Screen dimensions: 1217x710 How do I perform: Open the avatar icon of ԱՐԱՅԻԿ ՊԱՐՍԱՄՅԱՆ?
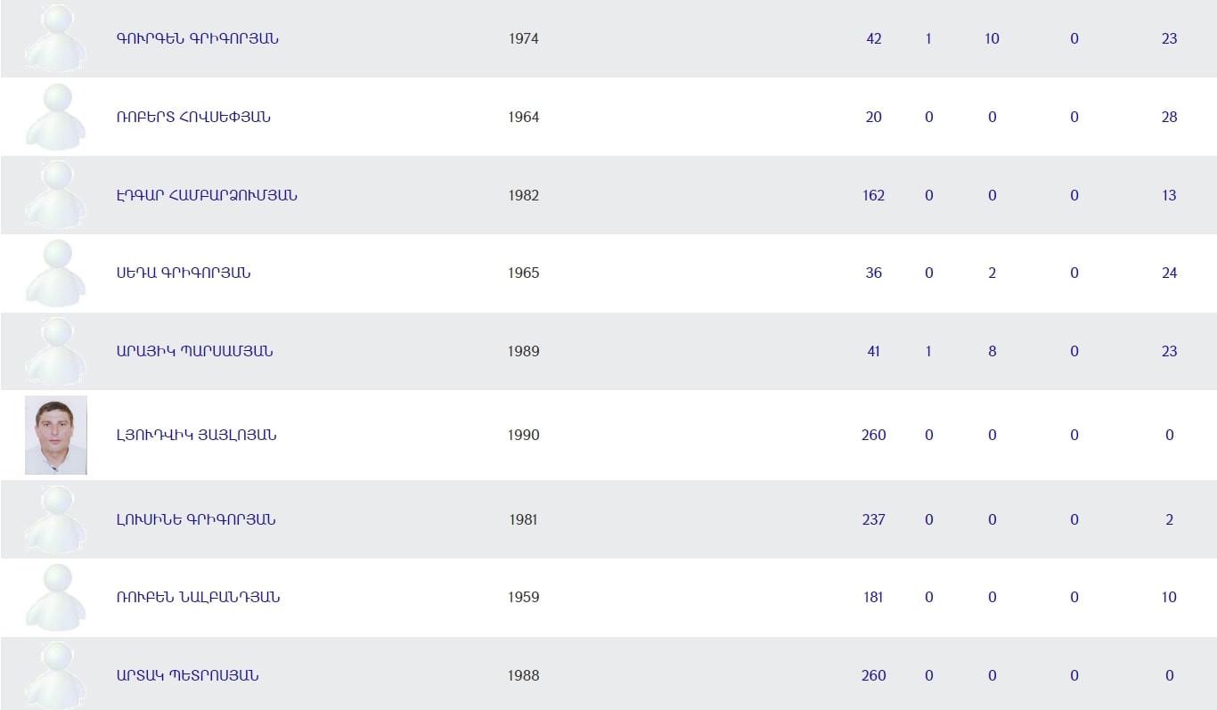pos(56,351)
